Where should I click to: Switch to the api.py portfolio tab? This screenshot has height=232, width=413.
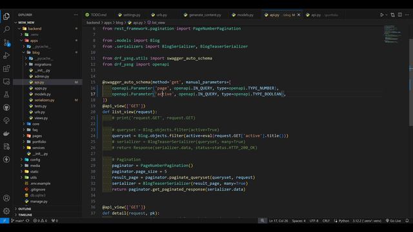(x=323, y=15)
